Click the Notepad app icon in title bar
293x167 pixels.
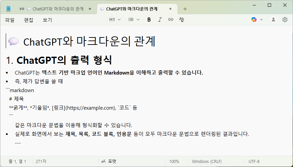(8, 9)
